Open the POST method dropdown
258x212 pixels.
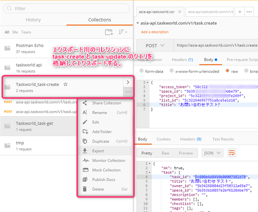[155, 46]
